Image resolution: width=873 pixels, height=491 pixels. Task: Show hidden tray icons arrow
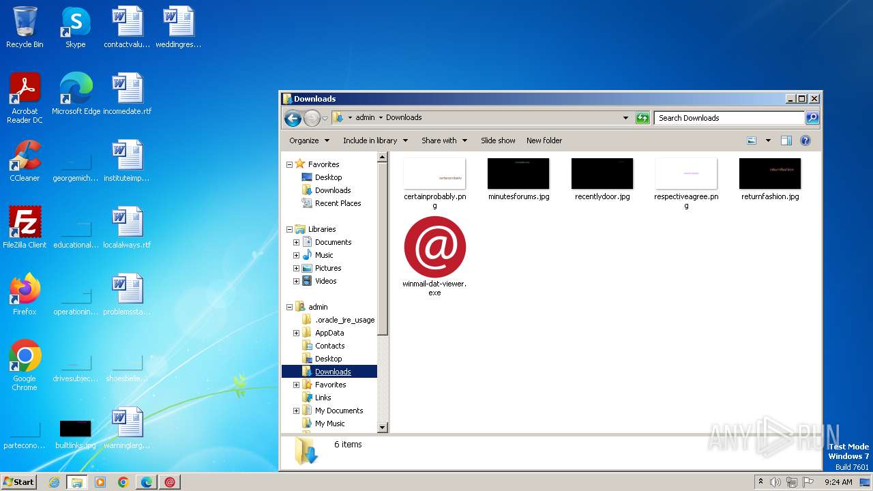point(760,482)
